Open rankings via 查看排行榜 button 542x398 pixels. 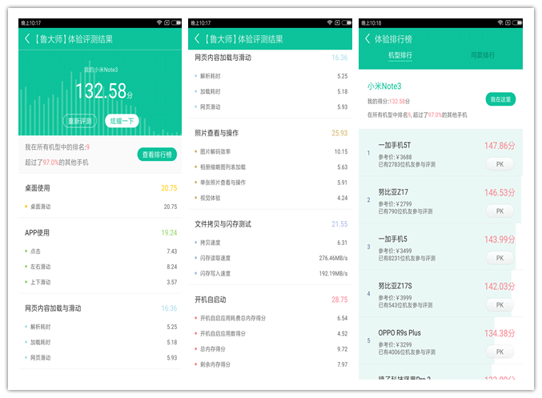[x=157, y=155]
